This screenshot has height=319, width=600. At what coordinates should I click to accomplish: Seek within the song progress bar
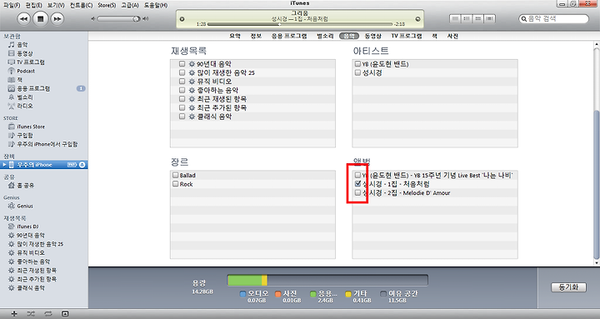pyautogui.click(x=300, y=24)
